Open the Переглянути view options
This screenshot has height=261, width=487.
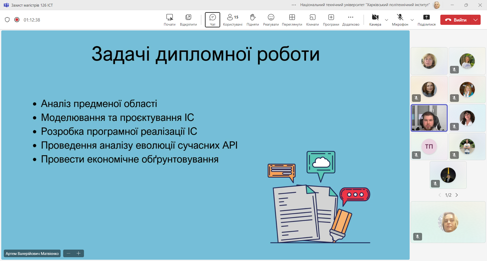[292, 20]
